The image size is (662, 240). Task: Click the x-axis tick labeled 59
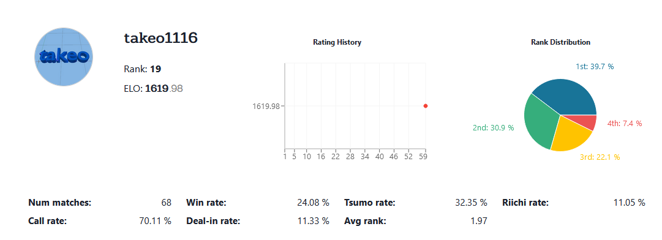[x=423, y=157]
